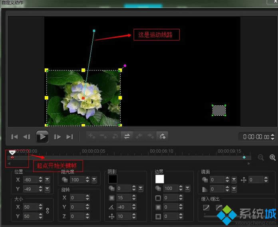Viewport: 278px width, 227px height.
Task: Open the border opacity slider dropdown
Action: pyautogui.click(x=188, y=188)
